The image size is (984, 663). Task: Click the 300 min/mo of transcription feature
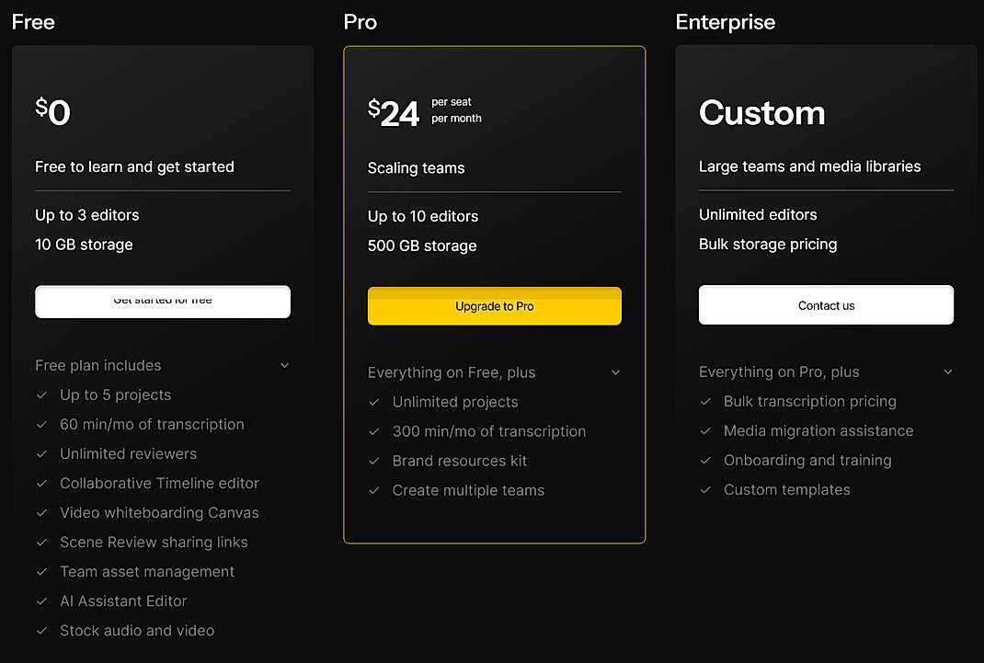[x=489, y=431]
